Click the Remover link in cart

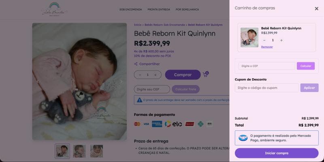(x=267, y=47)
